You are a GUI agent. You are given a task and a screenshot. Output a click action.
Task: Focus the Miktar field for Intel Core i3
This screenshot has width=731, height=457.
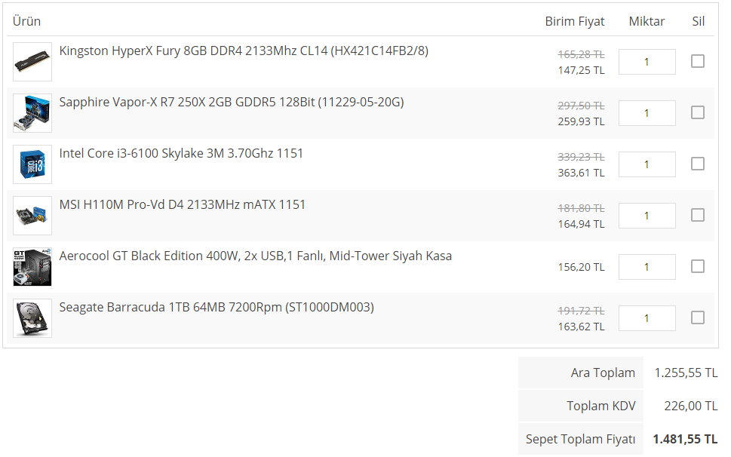coord(647,164)
